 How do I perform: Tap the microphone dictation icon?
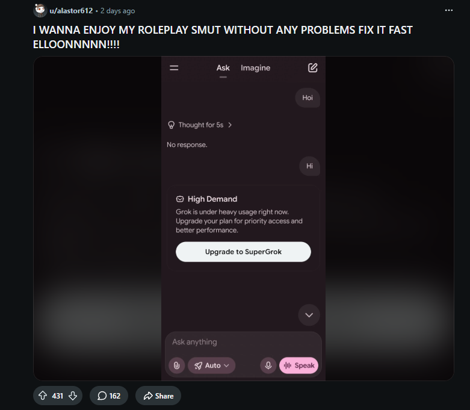tap(268, 365)
